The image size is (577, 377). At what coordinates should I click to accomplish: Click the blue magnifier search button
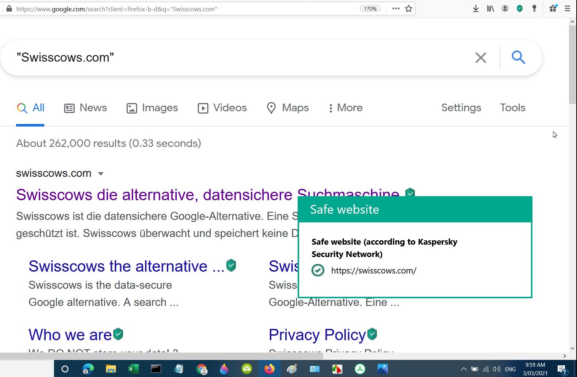[518, 58]
